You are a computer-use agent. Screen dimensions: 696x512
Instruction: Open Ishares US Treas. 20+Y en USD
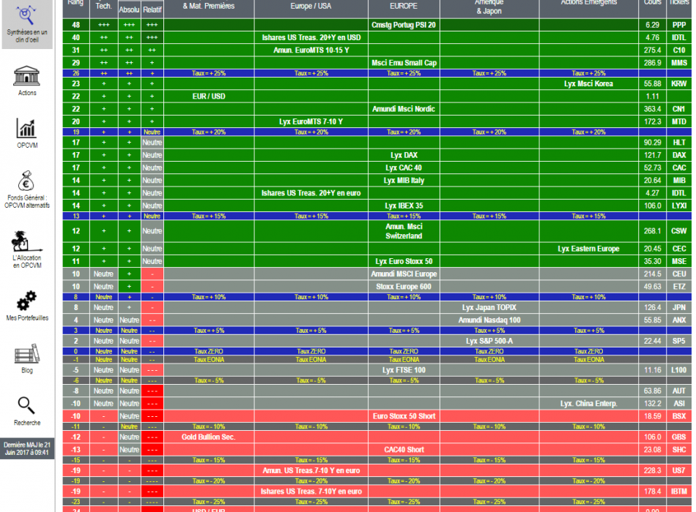311,38
